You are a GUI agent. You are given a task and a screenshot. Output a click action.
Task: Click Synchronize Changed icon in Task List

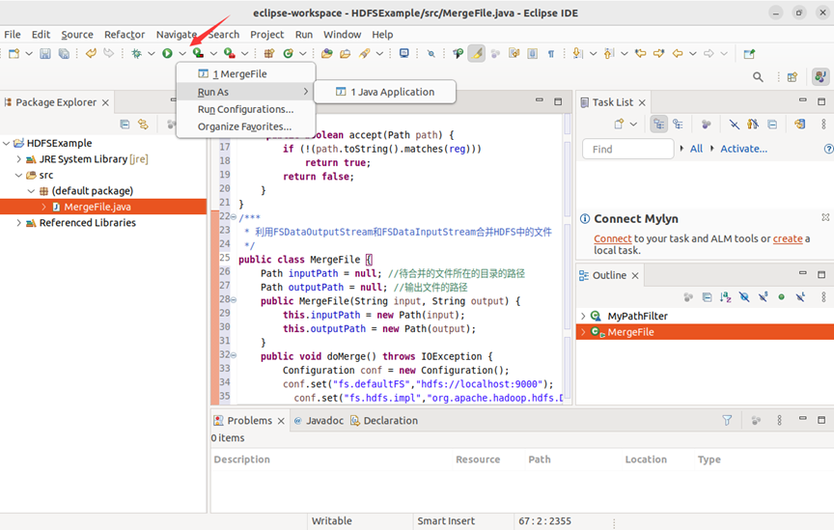[799, 124]
